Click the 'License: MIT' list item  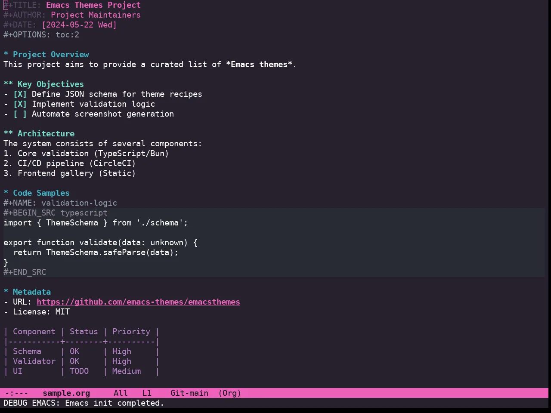[x=37, y=312]
